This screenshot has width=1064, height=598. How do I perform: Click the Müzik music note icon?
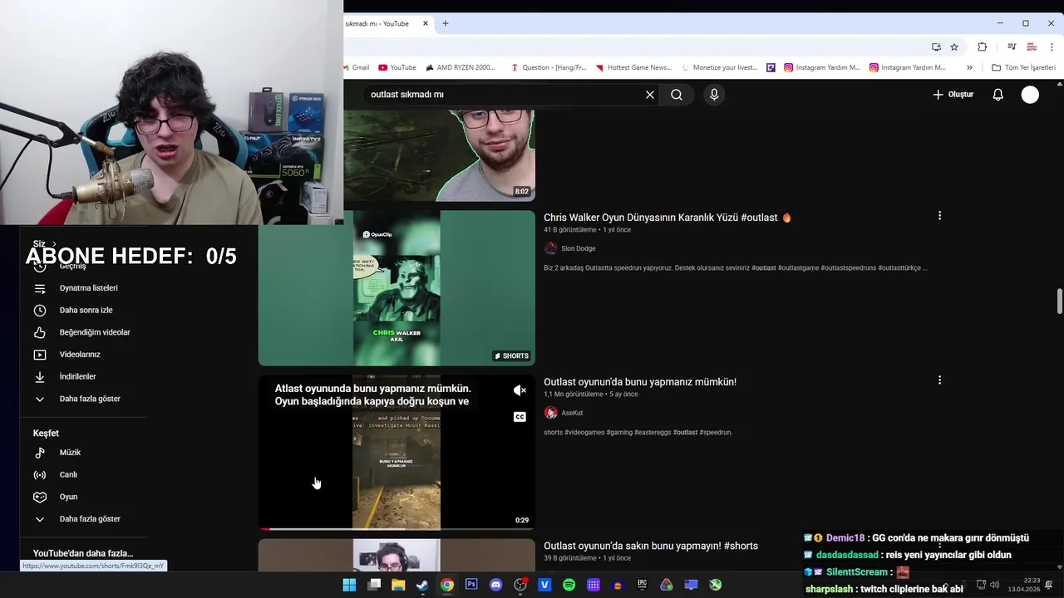click(x=40, y=453)
